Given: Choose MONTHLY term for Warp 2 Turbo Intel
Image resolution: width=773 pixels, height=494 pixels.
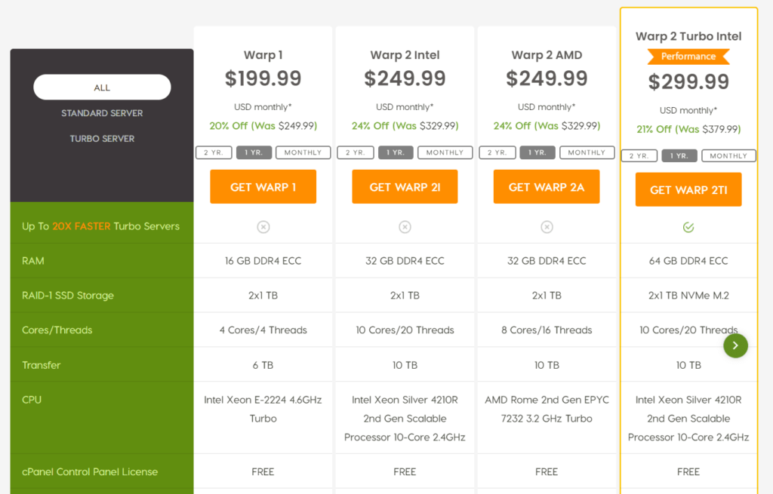Looking at the screenshot, I should click(x=728, y=156).
